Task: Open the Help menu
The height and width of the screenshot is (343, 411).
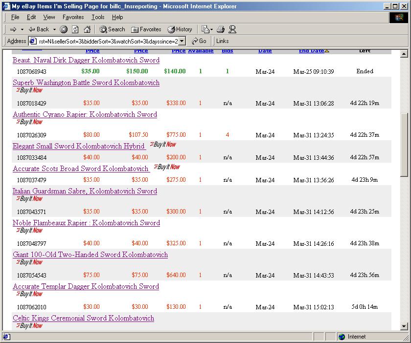Action: point(117,17)
